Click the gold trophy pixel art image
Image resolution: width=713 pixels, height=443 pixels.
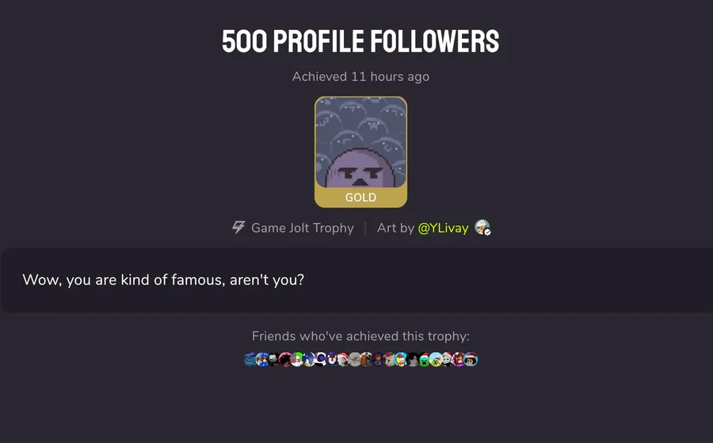pyautogui.click(x=360, y=142)
